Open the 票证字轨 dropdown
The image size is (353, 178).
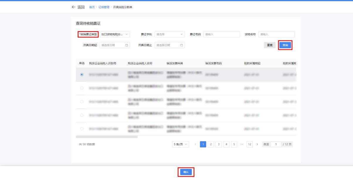[169, 34]
